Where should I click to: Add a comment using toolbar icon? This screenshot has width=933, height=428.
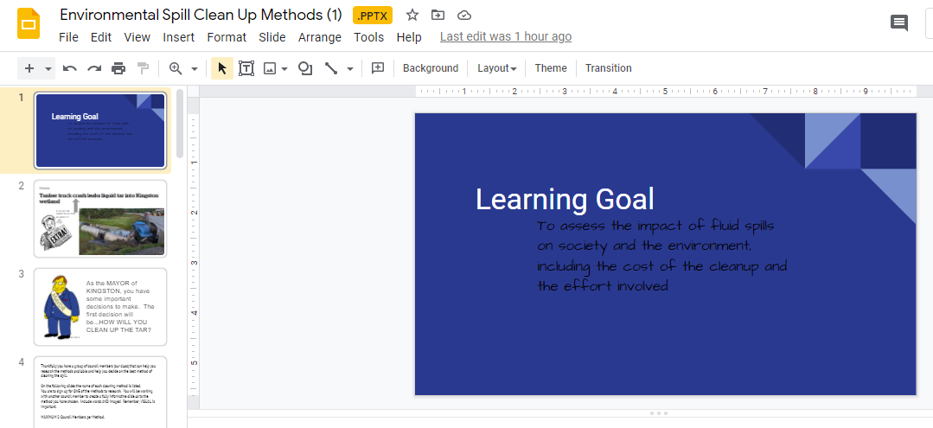[x=377, y=68]
